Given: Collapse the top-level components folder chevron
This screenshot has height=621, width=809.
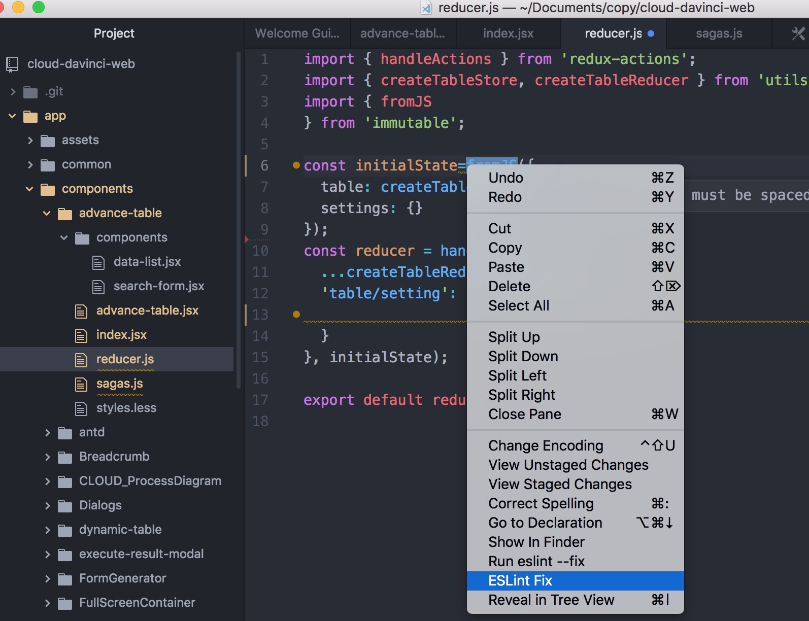Looking at the screenshot, I should coord(29,189).
